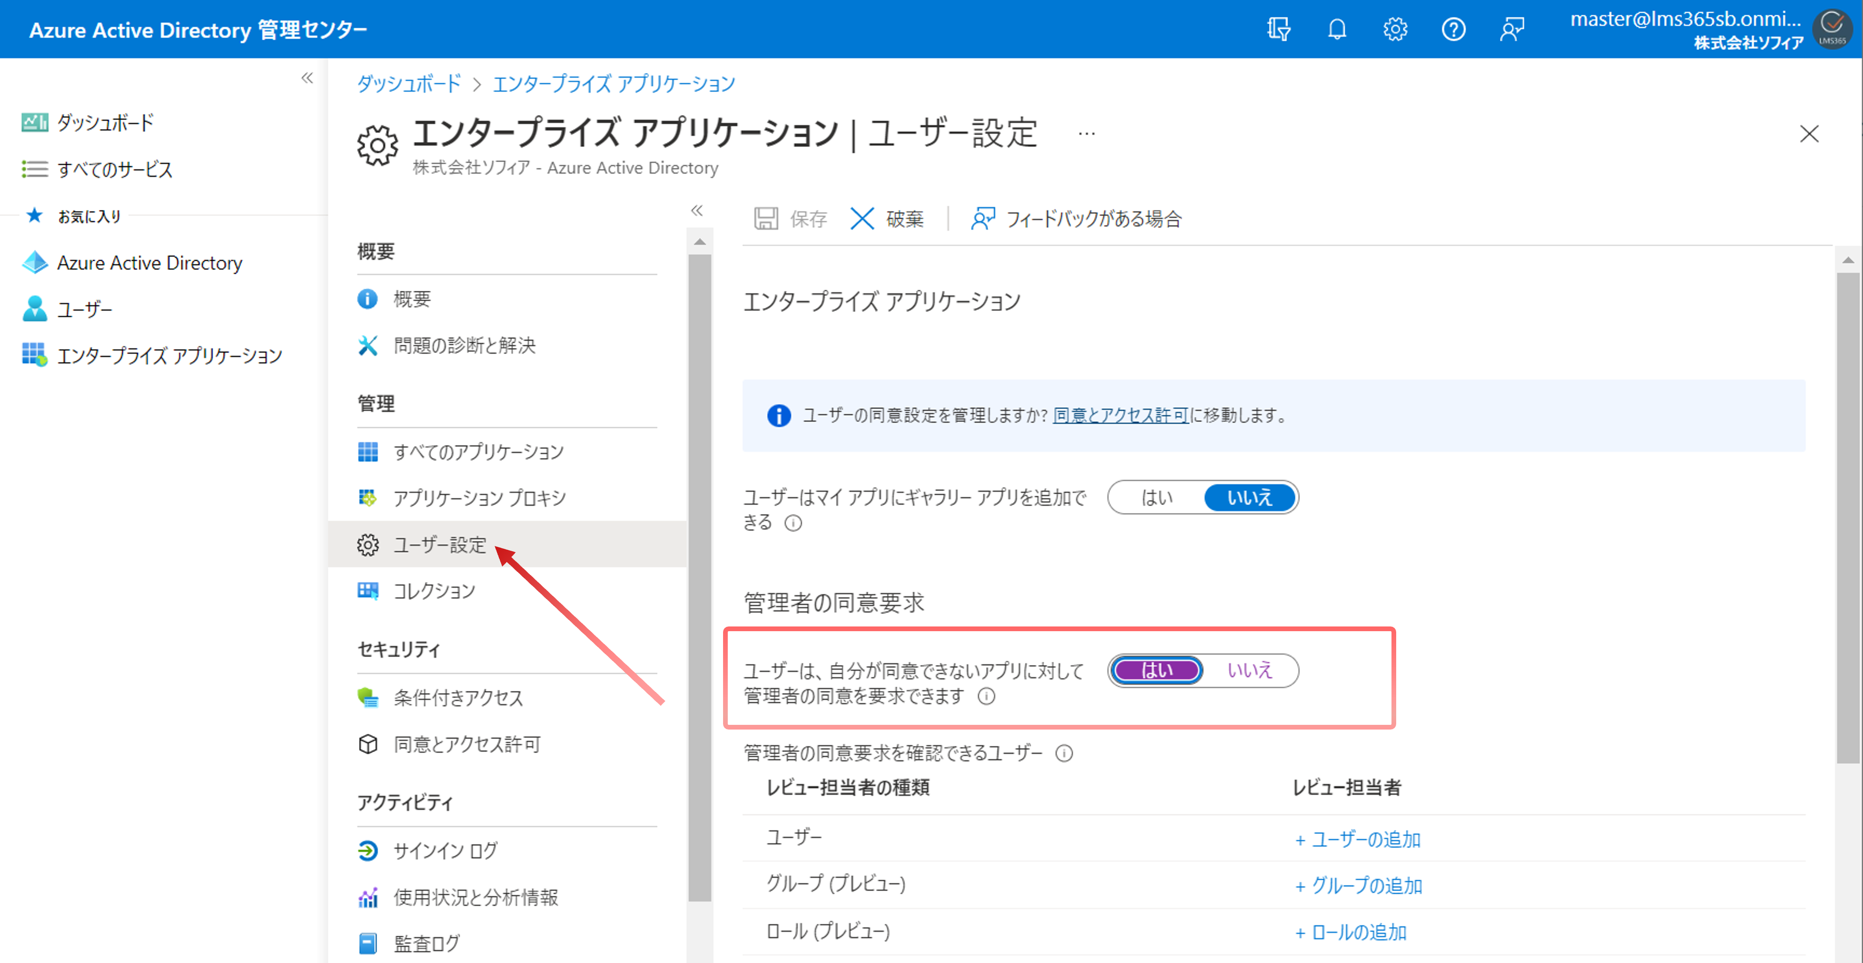Click the header feedback person icon
The height and width of the screenshot is (963, 1863).
1512,30
